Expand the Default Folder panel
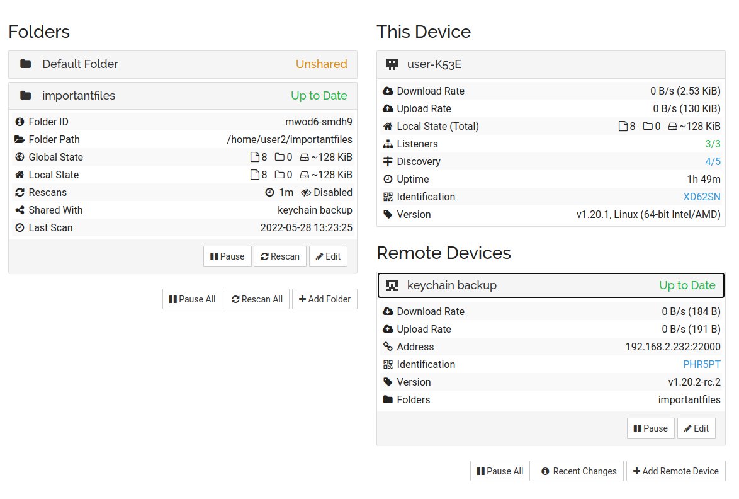Viewport: 739px width, 499px height. 183,64
